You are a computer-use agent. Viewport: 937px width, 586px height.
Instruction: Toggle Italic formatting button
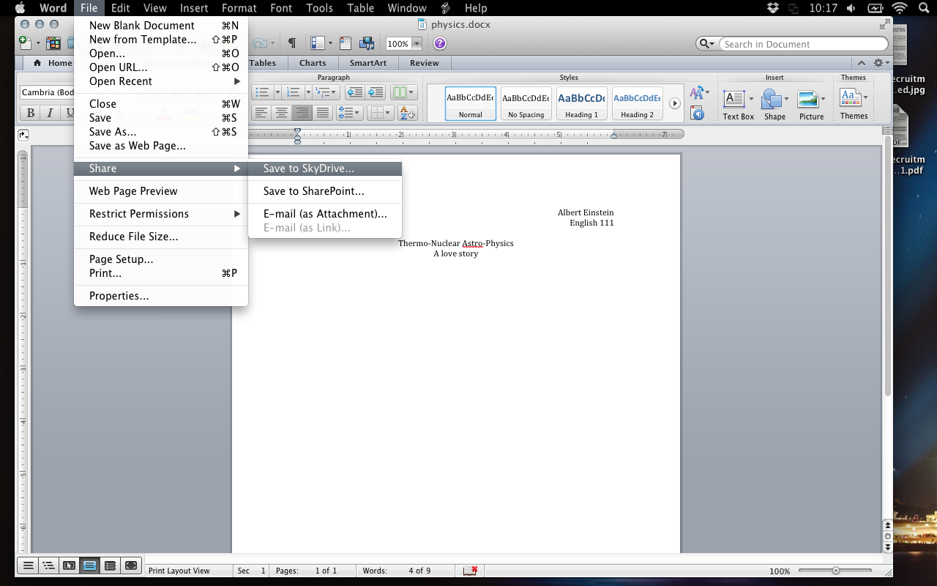(x=50, y=113)
